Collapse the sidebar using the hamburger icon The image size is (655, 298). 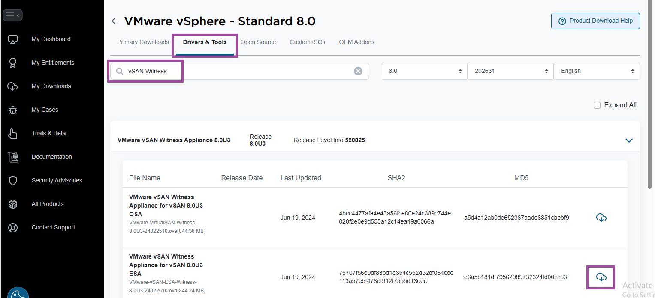(12, 15)
